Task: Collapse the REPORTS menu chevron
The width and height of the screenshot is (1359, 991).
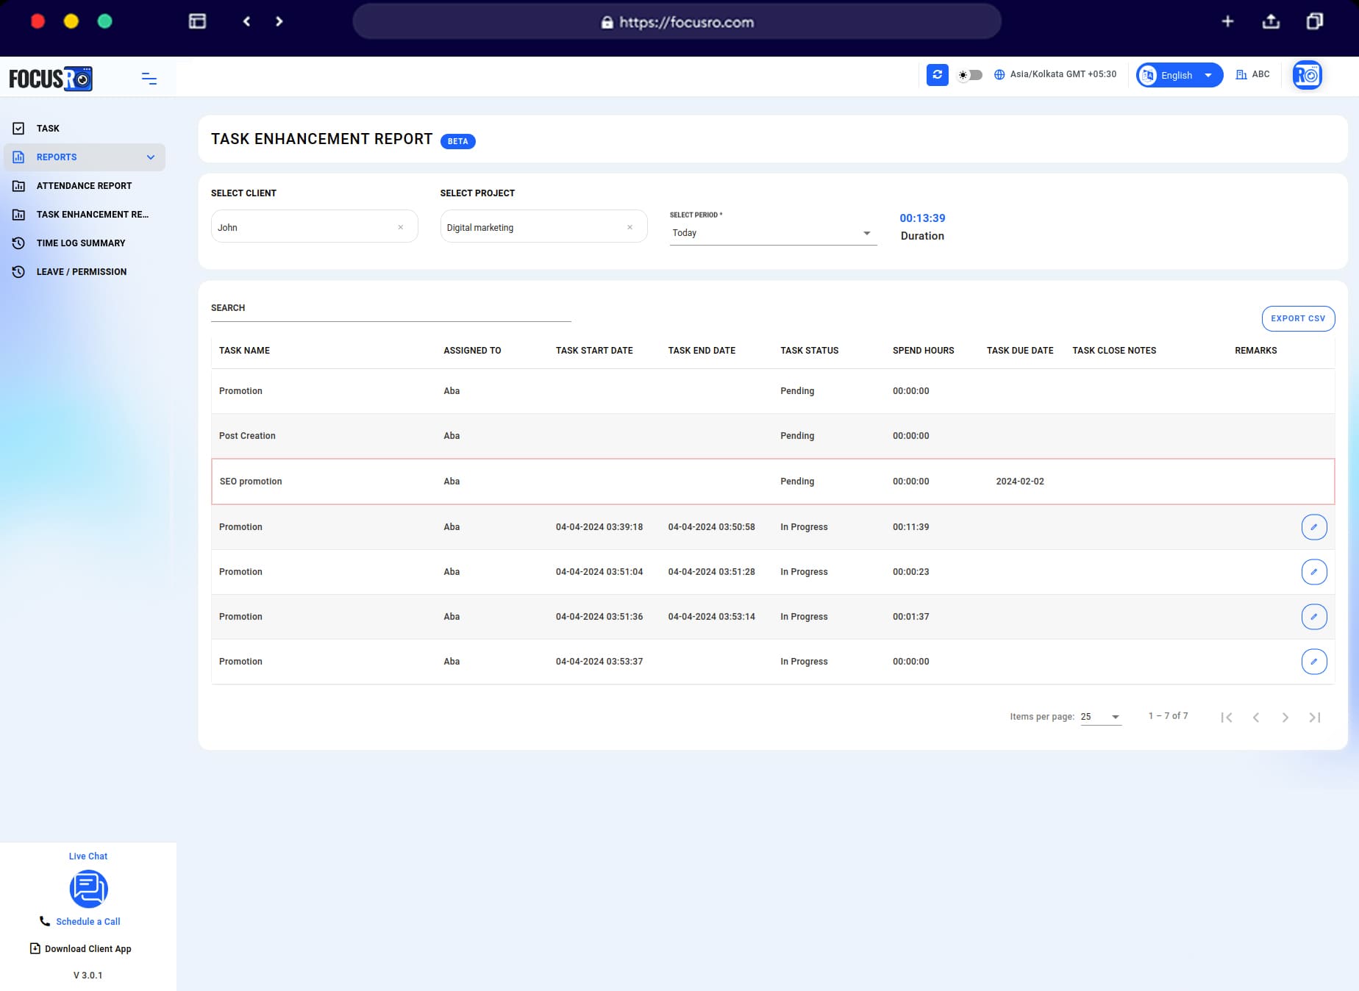Action: point(151,157)
